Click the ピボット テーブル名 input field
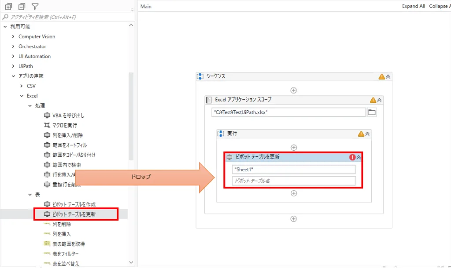451x268 pixels. [293, 181]
